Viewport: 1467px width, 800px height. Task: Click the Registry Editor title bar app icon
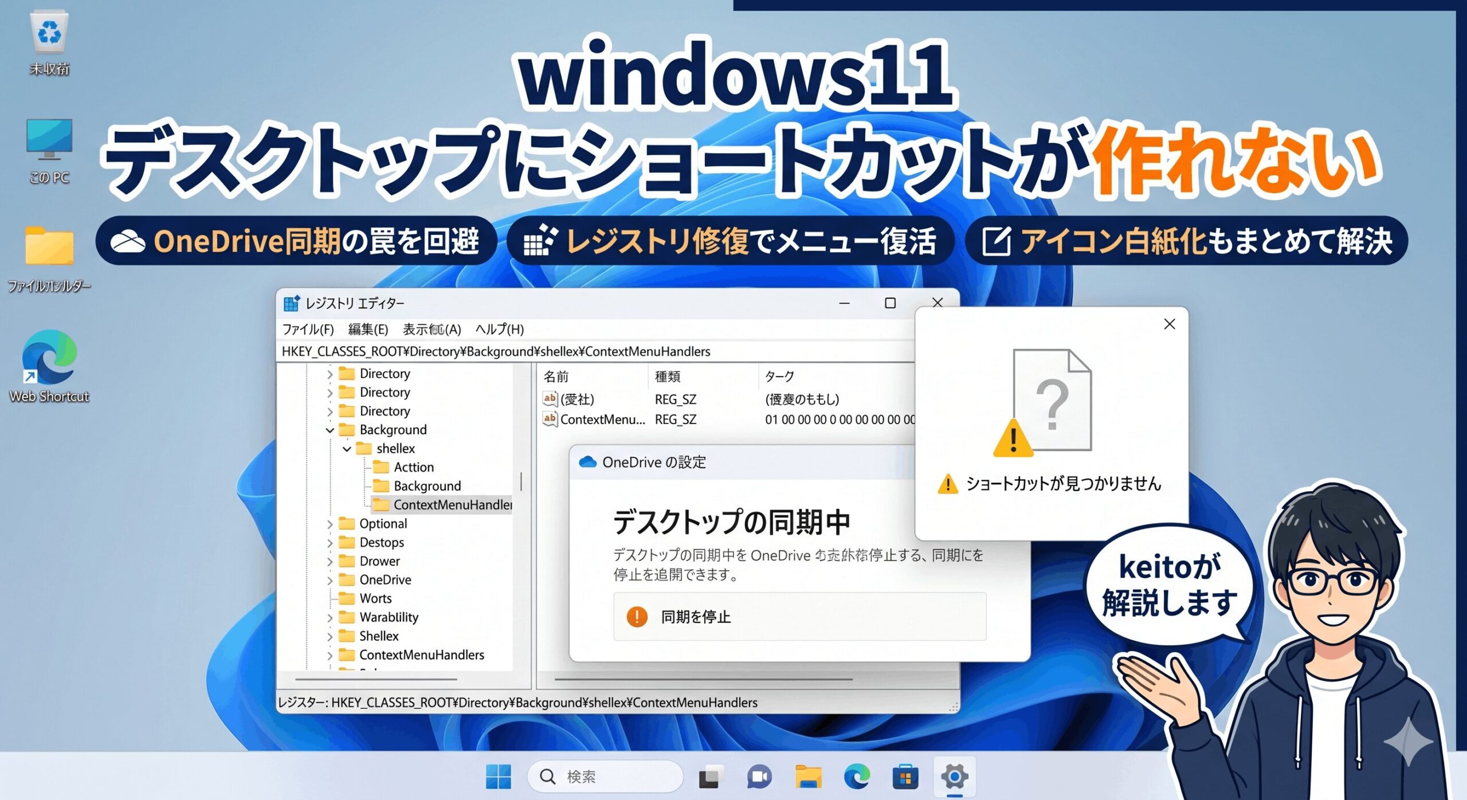point(292,303)
